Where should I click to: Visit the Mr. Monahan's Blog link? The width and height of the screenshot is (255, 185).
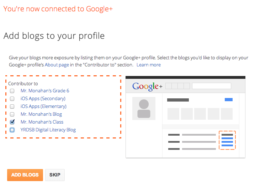click(x=41, y=114)
